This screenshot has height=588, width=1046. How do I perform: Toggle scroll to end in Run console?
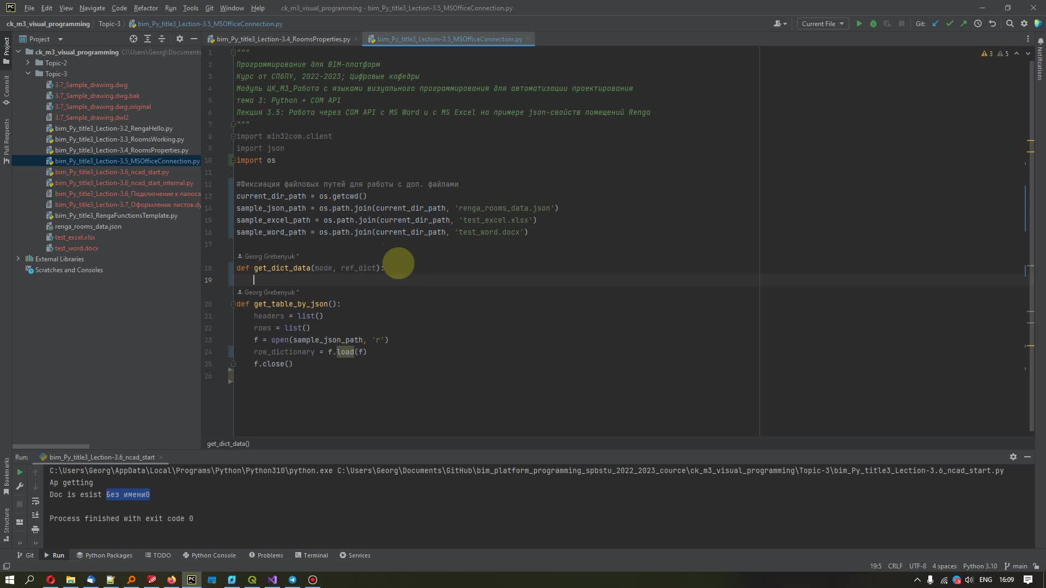coord(35,515)
